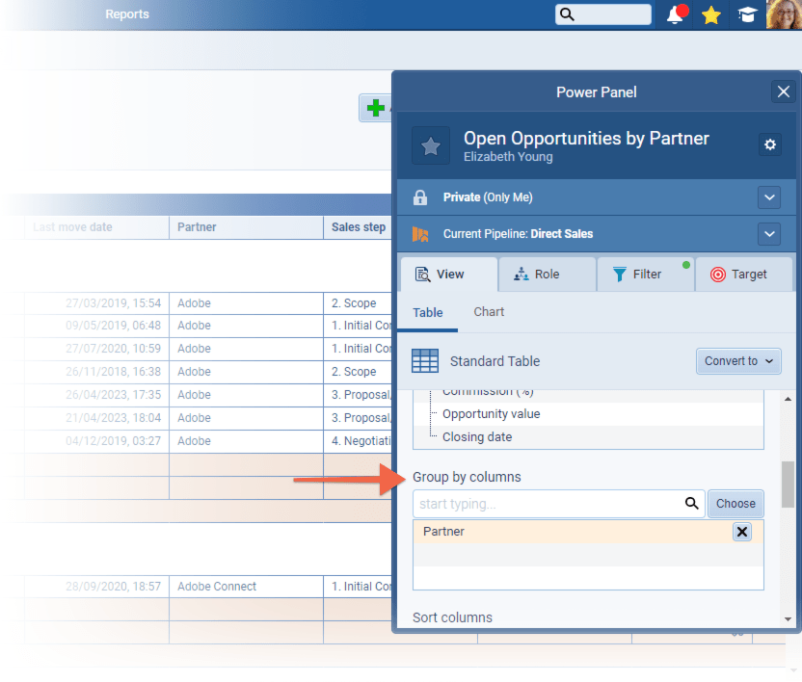The width and height of the screenshot is (802, 682).
Task: Toggle the favorite star beside report title
Action: [x=431, y=145]
